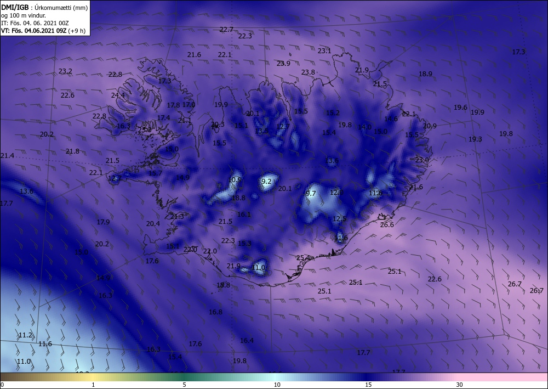Click the legend tick label '5'
The image size is (548, 389).
pos(184,385)
